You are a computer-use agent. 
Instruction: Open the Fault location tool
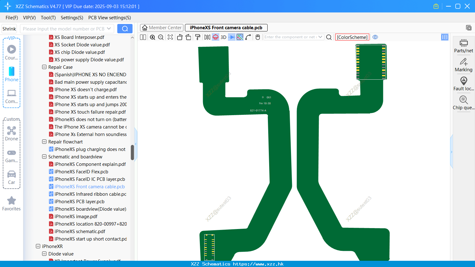pyautogui.click(x=464, y=84)
